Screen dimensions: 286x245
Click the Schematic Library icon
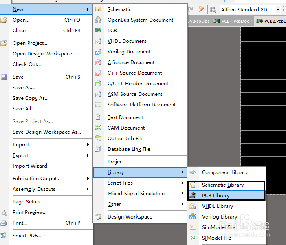tap(193, 185)
